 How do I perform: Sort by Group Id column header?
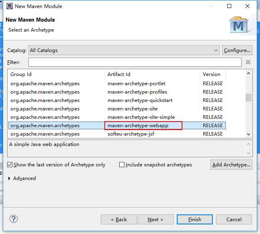[56, 74]
